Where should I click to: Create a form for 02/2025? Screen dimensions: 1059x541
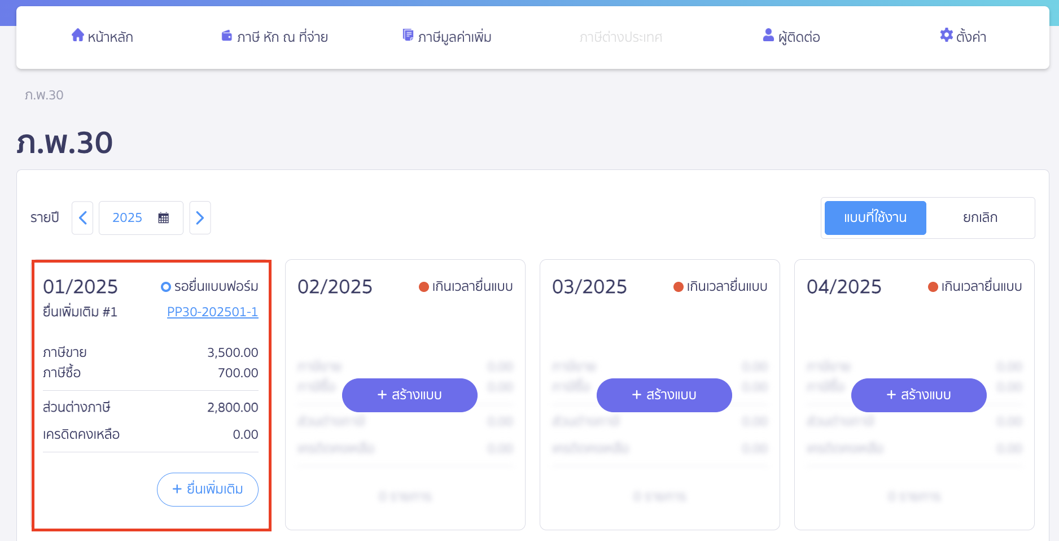[410, 395]
